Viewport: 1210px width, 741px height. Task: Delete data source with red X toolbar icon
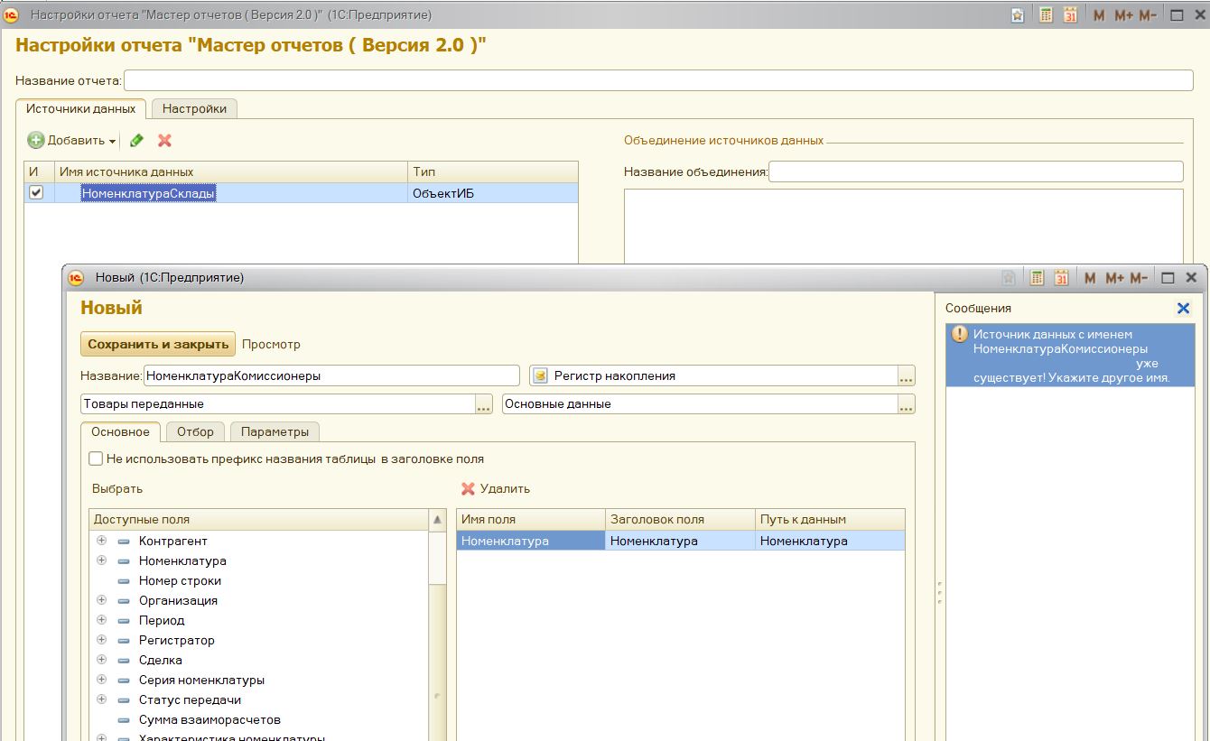(164, 140)
